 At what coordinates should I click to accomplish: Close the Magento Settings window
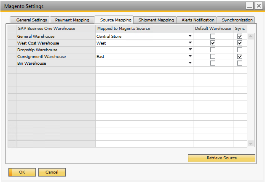(258, 6)
